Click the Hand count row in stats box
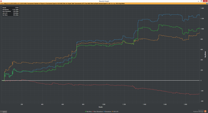The width and height of the screenshot is (208, 113). [x=10, y=8]
